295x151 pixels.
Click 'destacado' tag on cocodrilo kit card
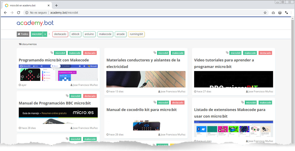pyautogui.click(x=178, y=103)
